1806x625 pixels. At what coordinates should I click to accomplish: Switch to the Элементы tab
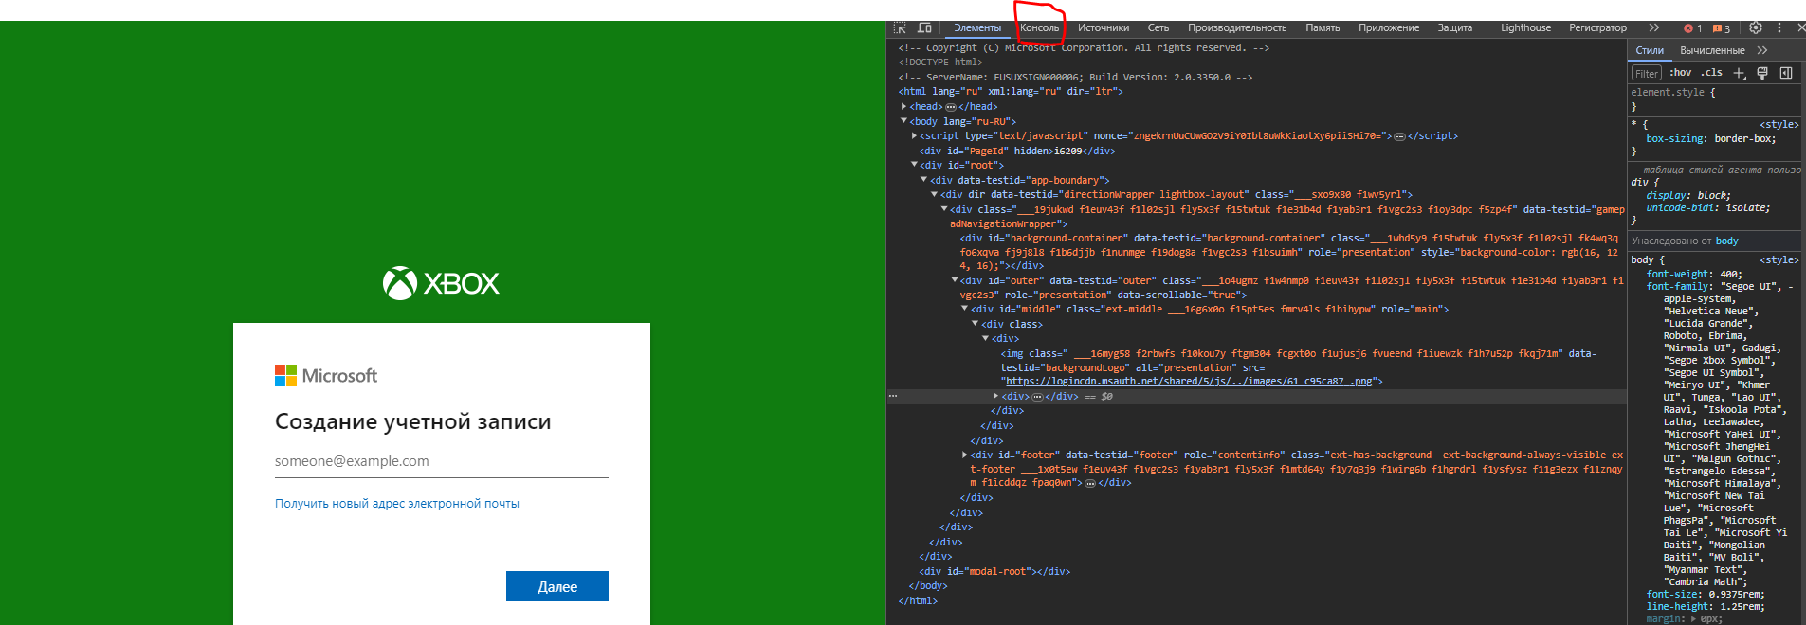976,28
